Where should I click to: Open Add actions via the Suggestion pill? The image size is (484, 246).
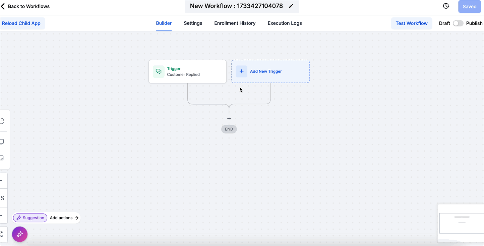pyautogui.click(x=30, y=218)
